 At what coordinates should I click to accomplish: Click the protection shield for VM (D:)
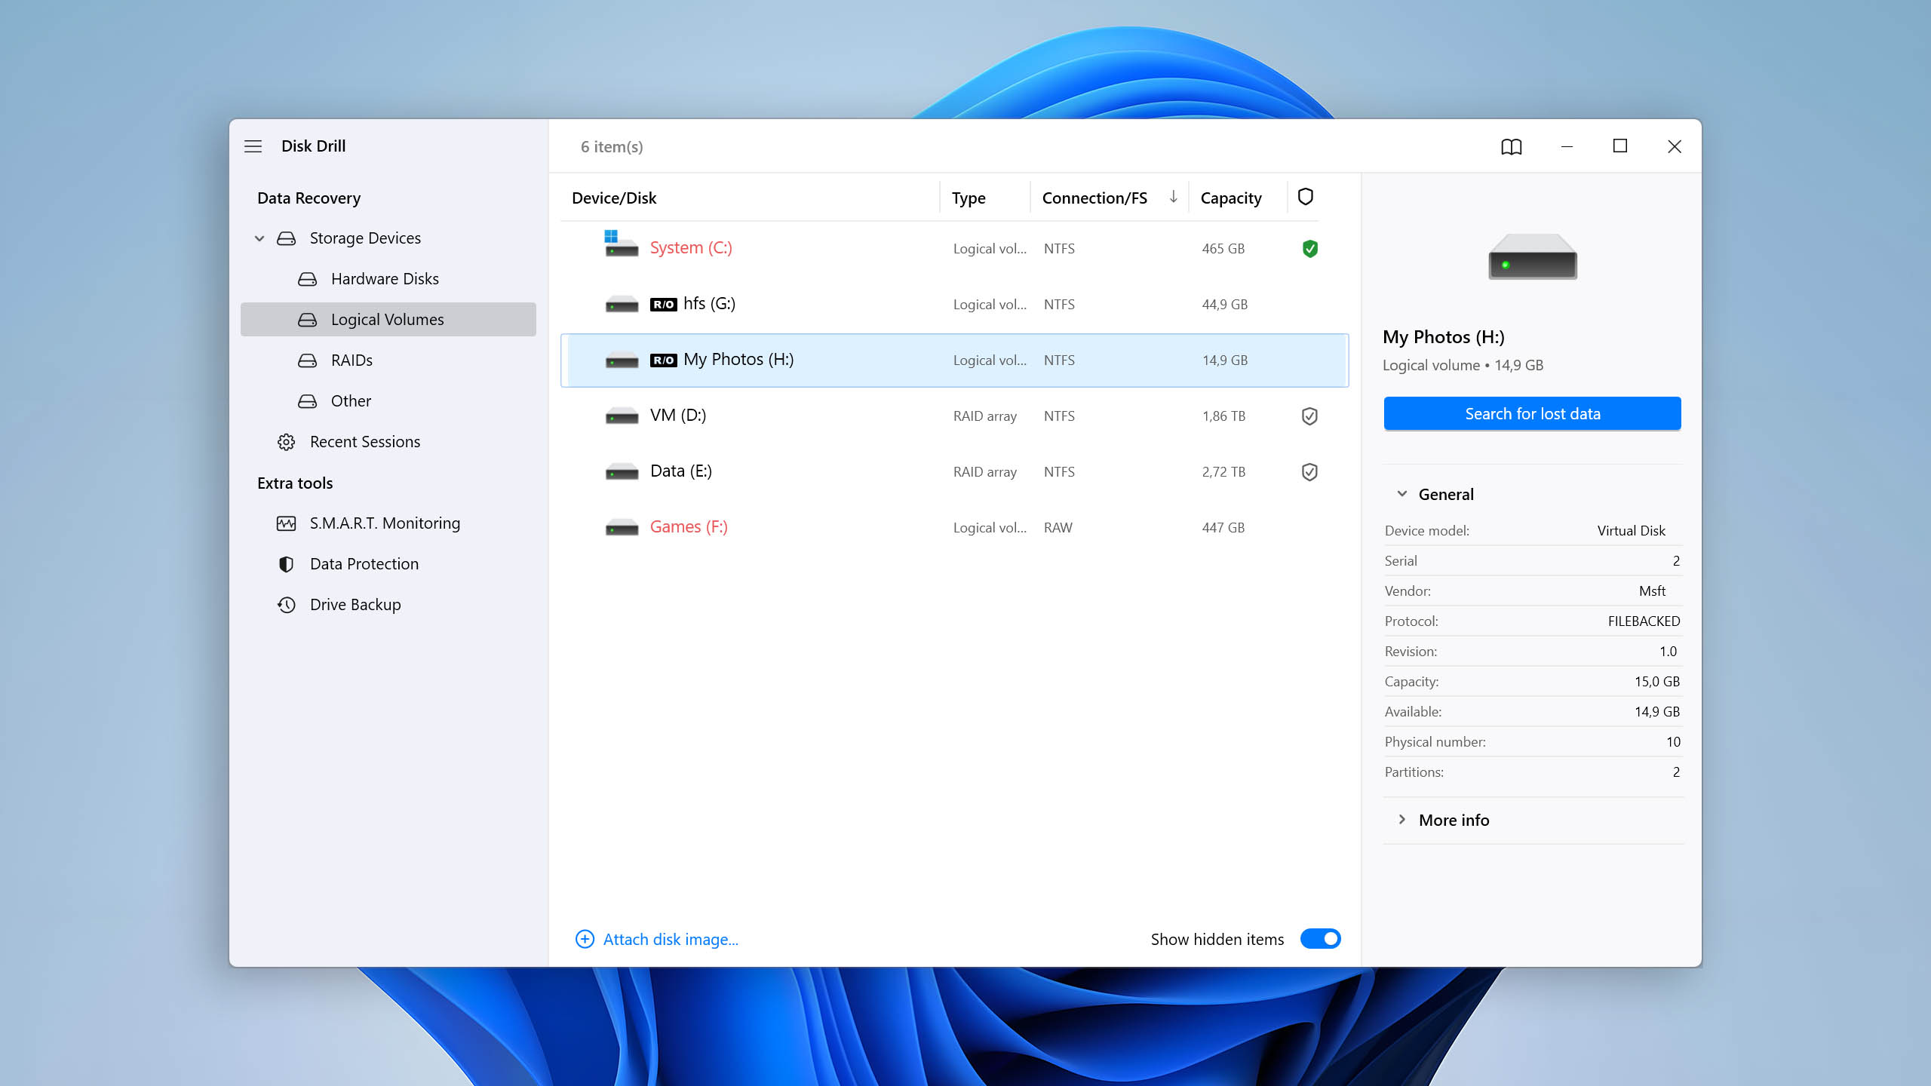[x=1309, y=416]
